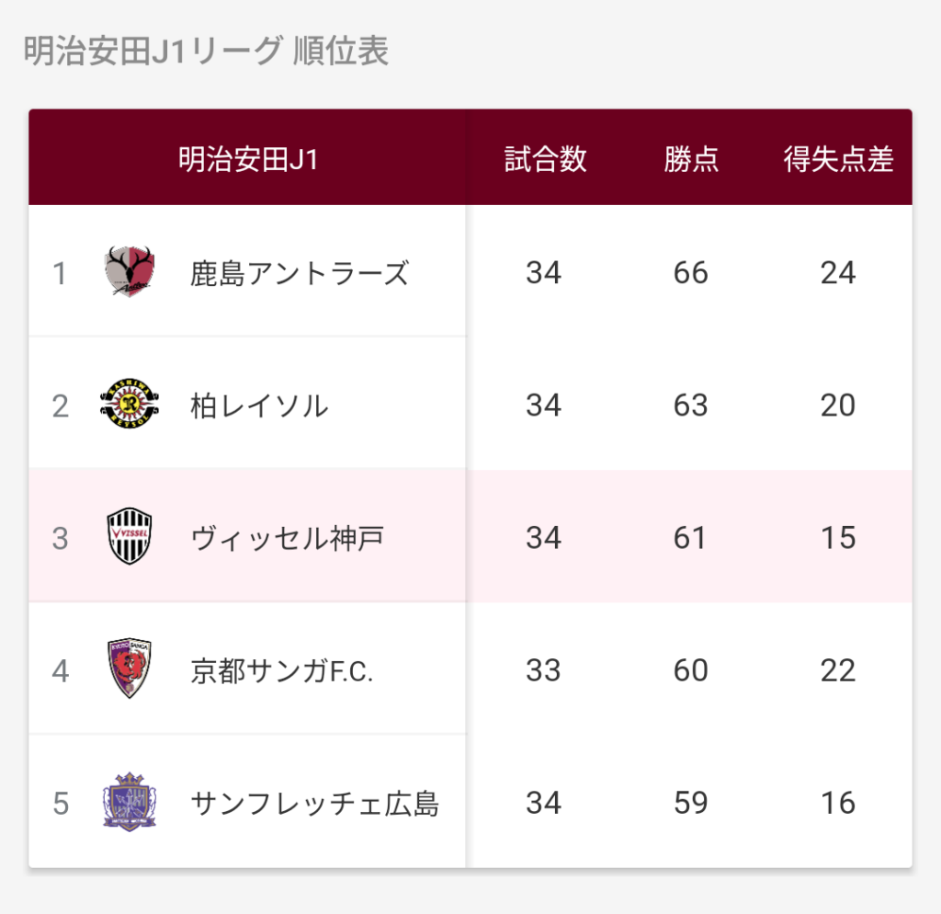This screenshot has height=914, width=941.
Task: Select the ヴィッセル神戸 team name
Action: 287,538
